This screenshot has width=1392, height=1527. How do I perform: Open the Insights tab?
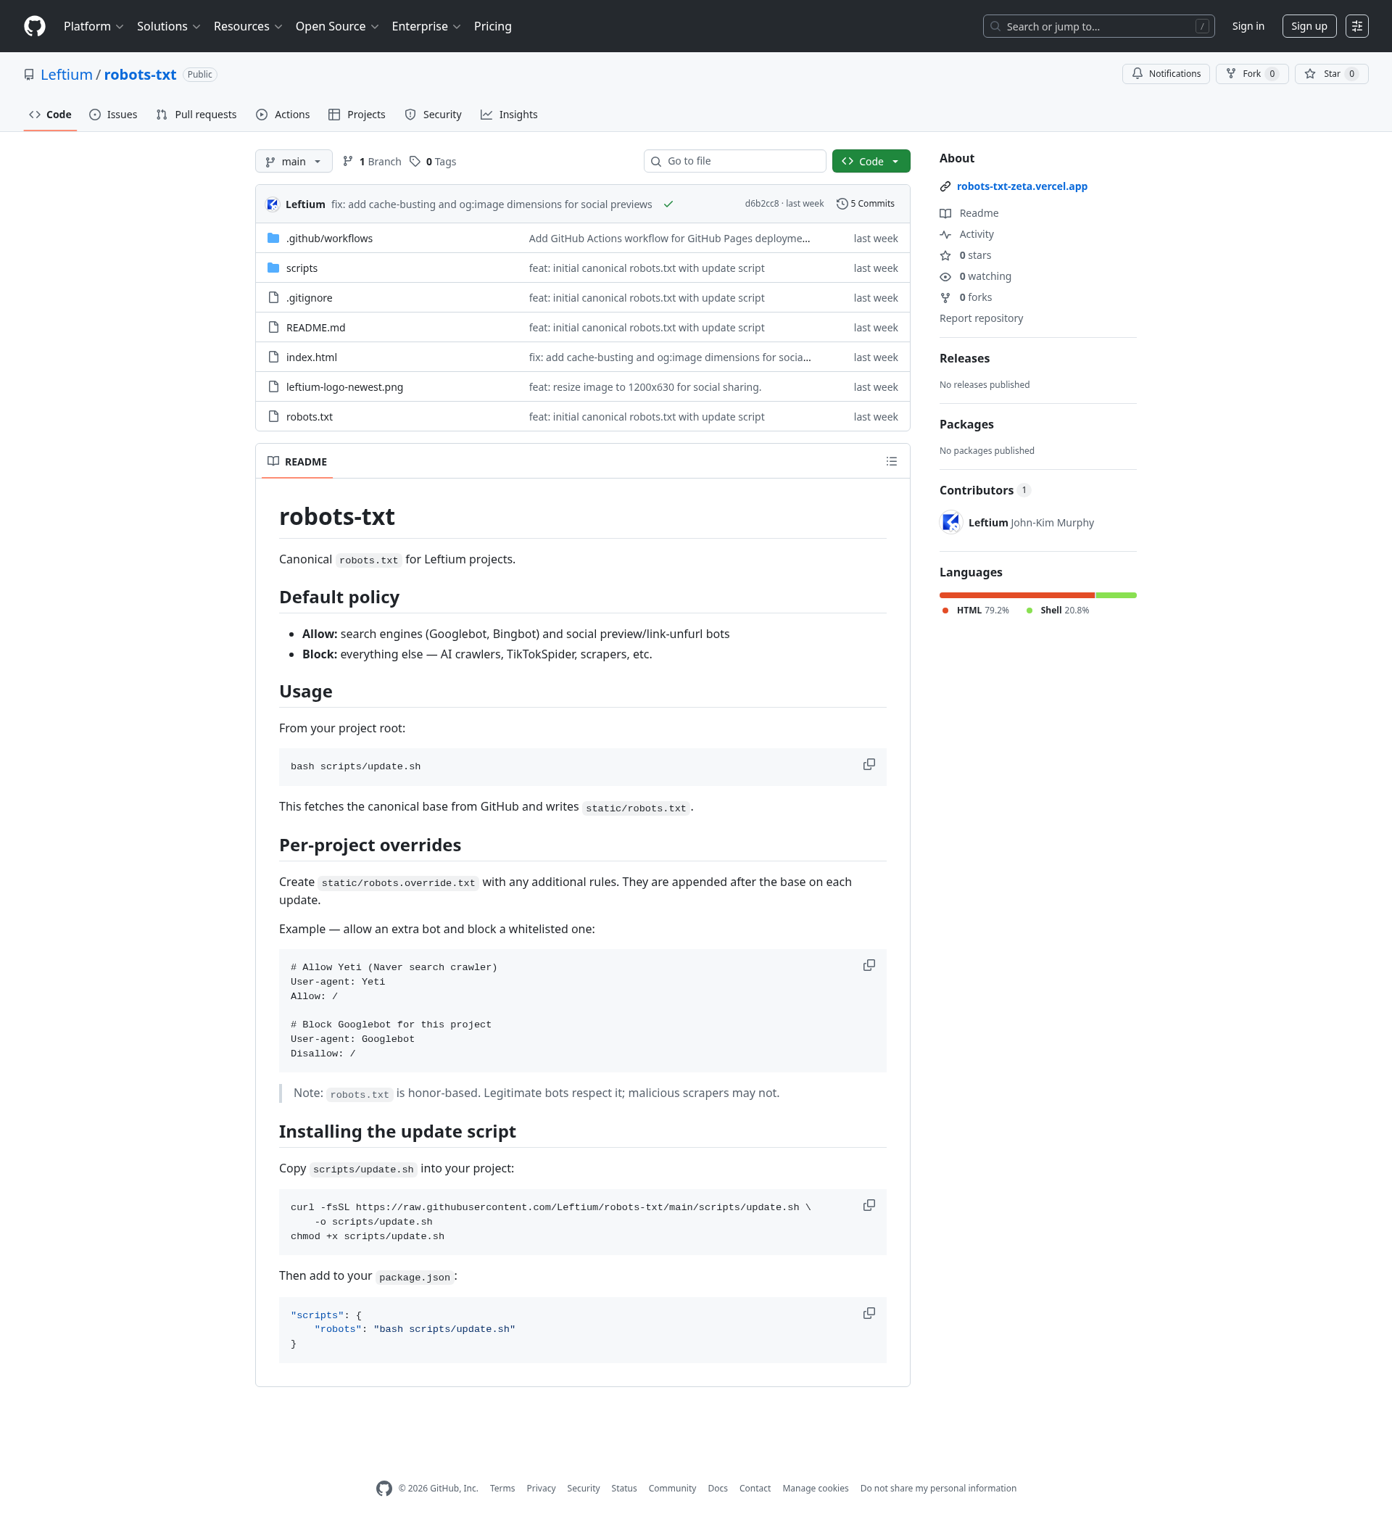[x=509, y=115]
